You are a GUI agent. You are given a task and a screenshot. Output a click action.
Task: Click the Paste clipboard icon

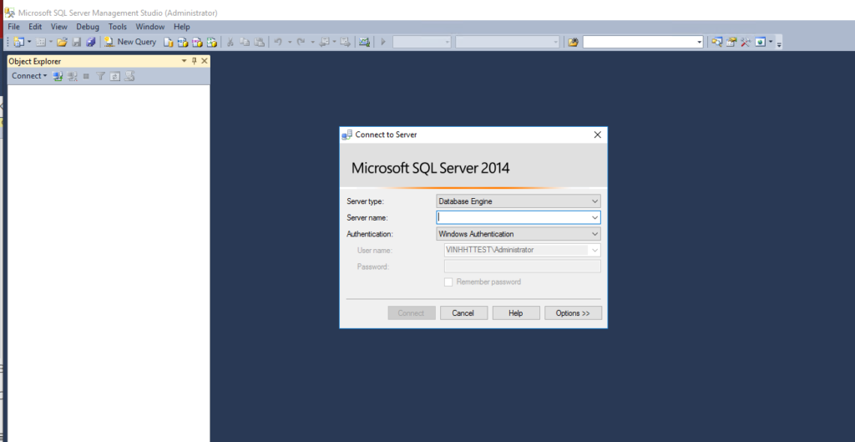(260, 42)
